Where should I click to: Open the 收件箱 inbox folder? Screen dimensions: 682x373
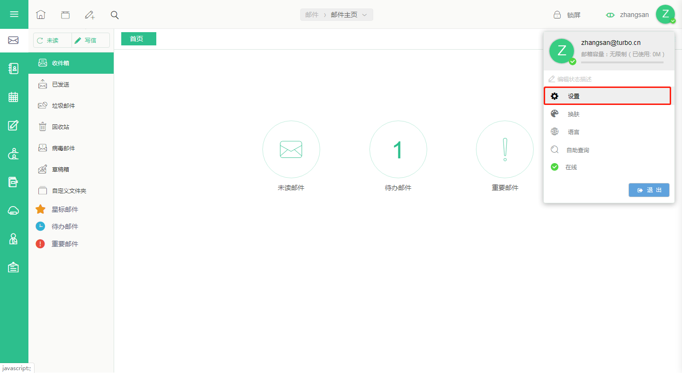(71, 63)
